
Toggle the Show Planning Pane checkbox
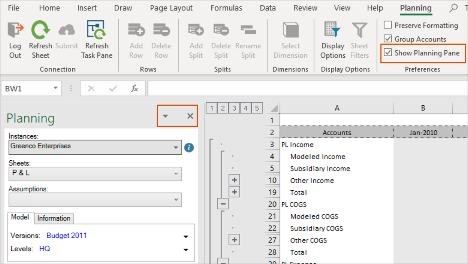(388, 53)
